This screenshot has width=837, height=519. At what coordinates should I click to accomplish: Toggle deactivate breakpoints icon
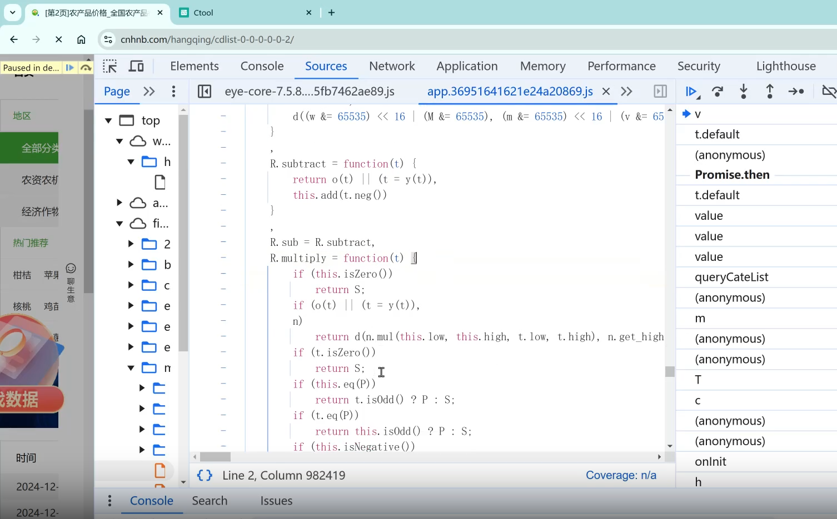pos(829,92)
